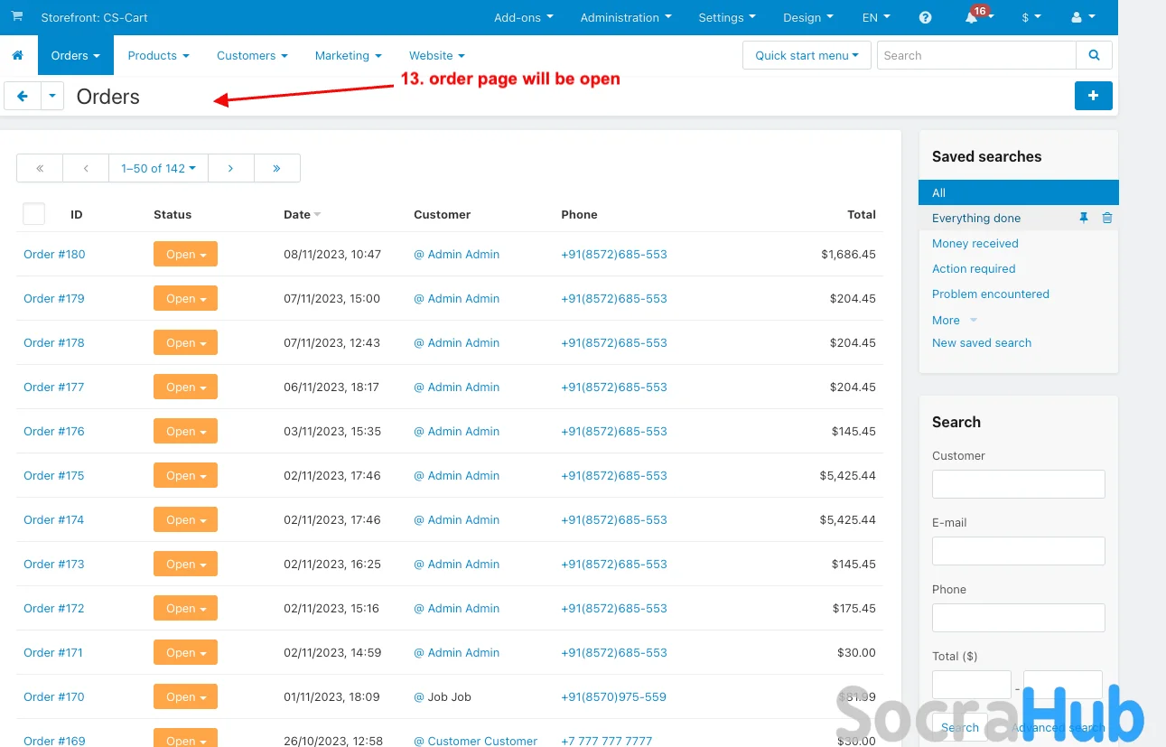
Task: Pin the Everything done saved search
Action: click(x=1084, y=219)
